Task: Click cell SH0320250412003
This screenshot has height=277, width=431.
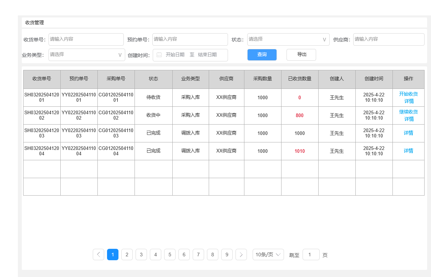Action: click(x=42, y=133)
